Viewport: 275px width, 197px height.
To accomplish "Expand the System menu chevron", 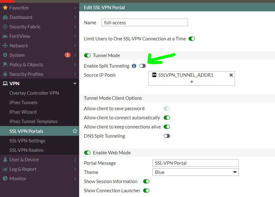I will point(75,55).
